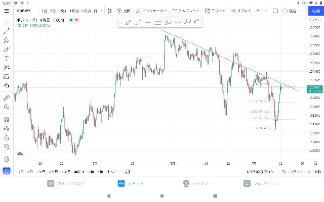
Task: Click the trash can remove drawings icon
Action: [x=7, y=159]
